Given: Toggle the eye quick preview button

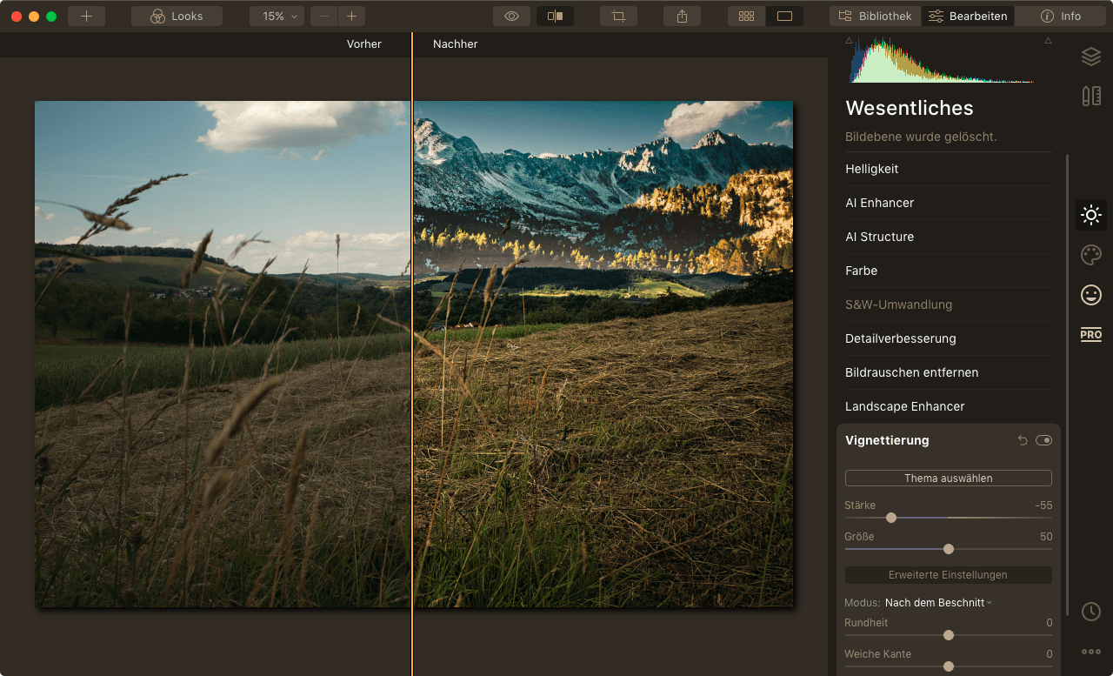Looking at the screenshot, I should pos(511,16).
